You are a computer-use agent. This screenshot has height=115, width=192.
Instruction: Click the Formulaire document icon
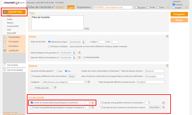point(4,42)
